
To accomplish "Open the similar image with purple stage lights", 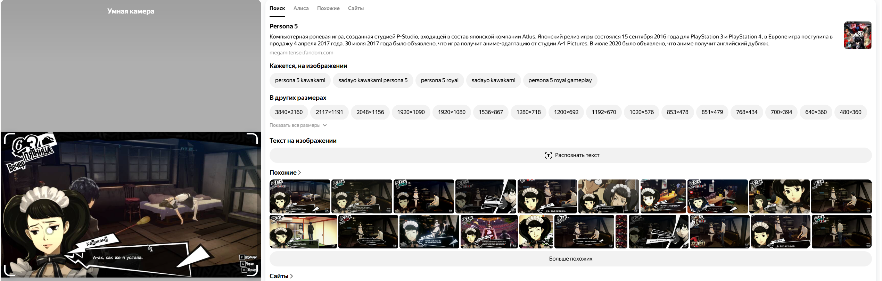I will (x=489, y=231).
